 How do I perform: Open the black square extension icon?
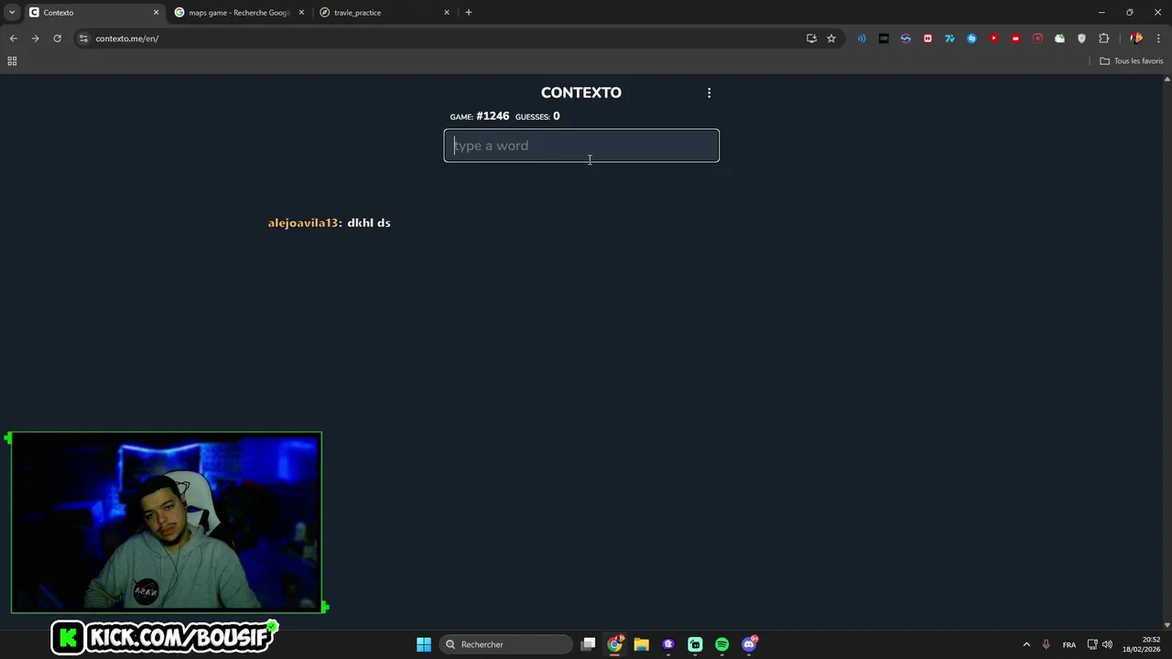point(884,38)
